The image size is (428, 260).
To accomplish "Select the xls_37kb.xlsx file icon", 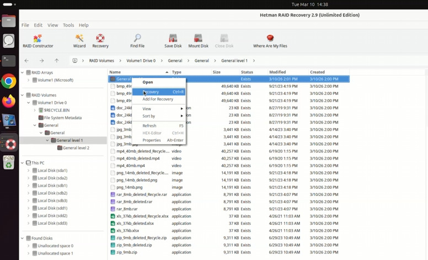I will click(x=113, y=231).
